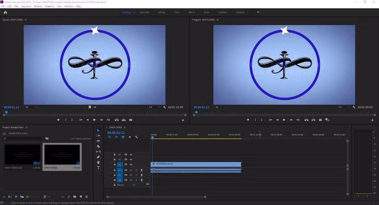Switch to Color workspace tab
This screenshot has width=379, height=205.
(x=177, y=12)
